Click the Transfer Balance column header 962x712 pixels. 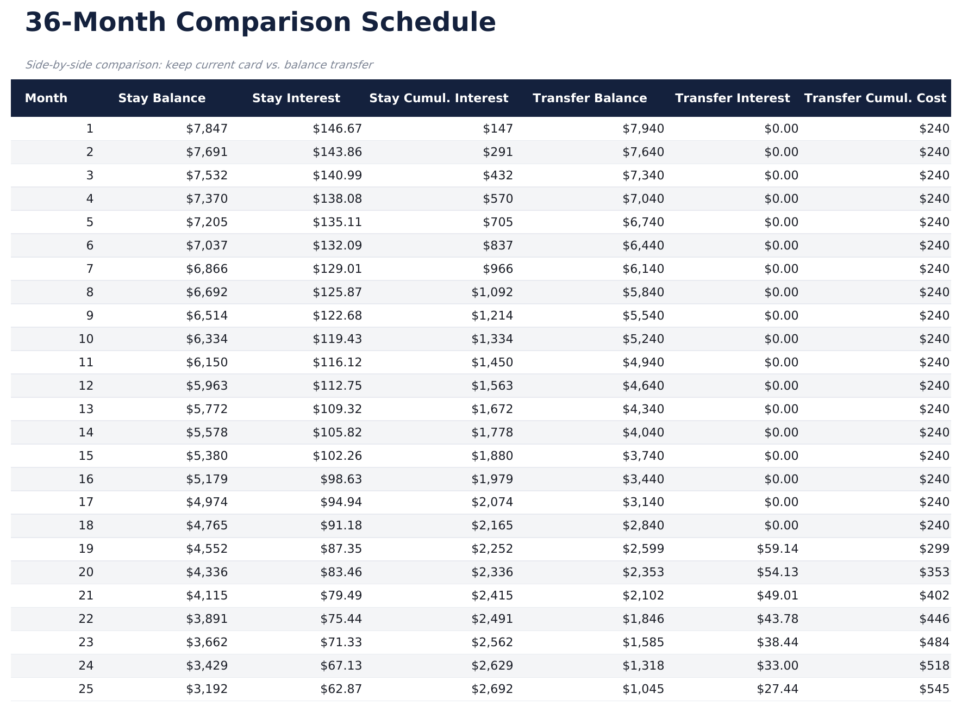coord(590,98)
